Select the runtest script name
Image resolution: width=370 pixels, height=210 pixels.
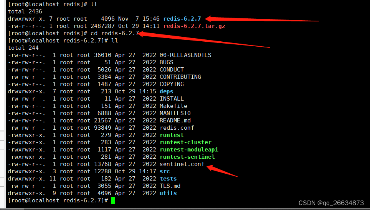[172, 135]
